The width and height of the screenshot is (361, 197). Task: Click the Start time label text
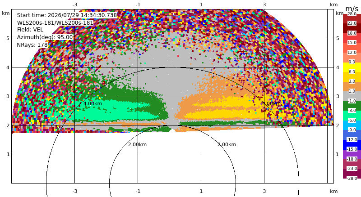click(x=67, y=15)
